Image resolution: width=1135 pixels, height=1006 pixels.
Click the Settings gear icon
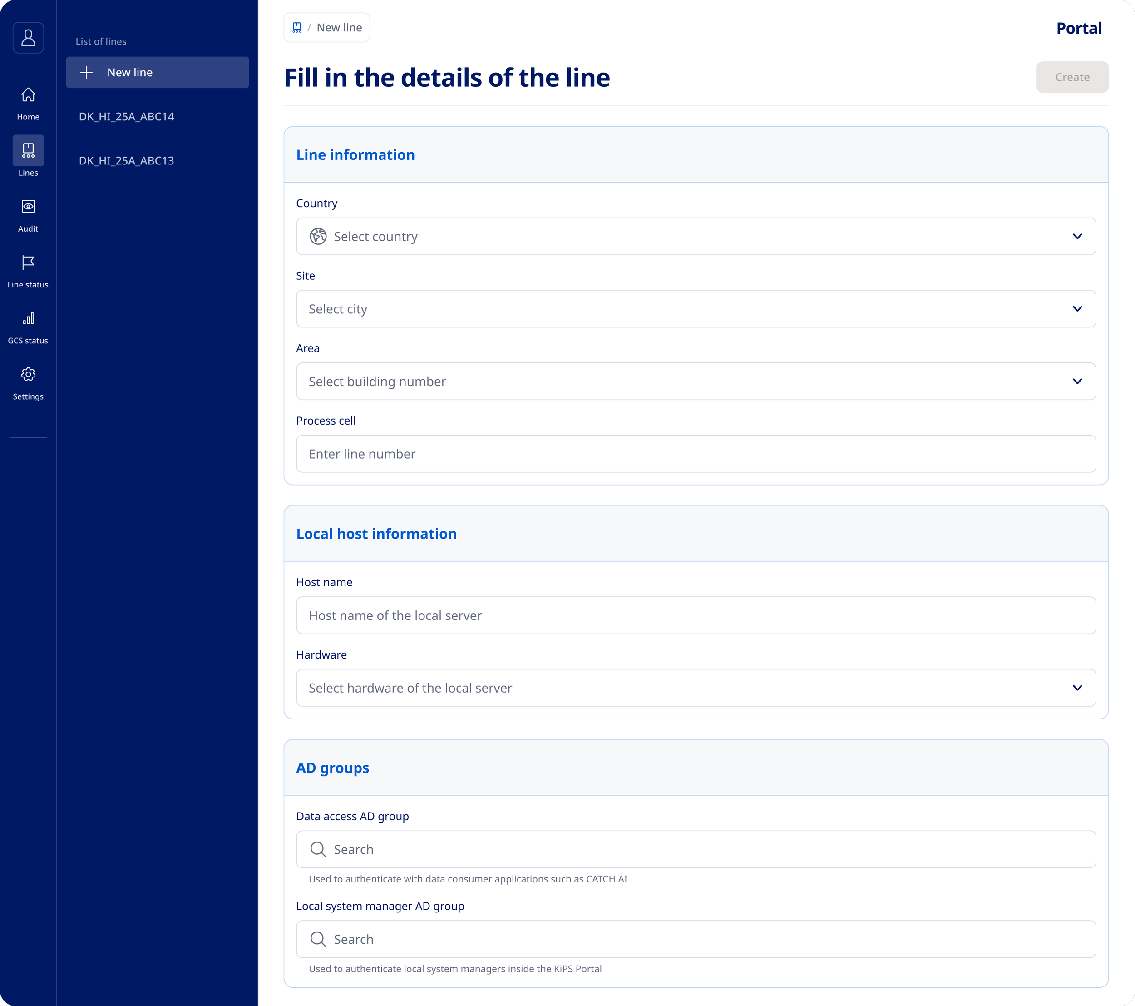click(28, 374)
